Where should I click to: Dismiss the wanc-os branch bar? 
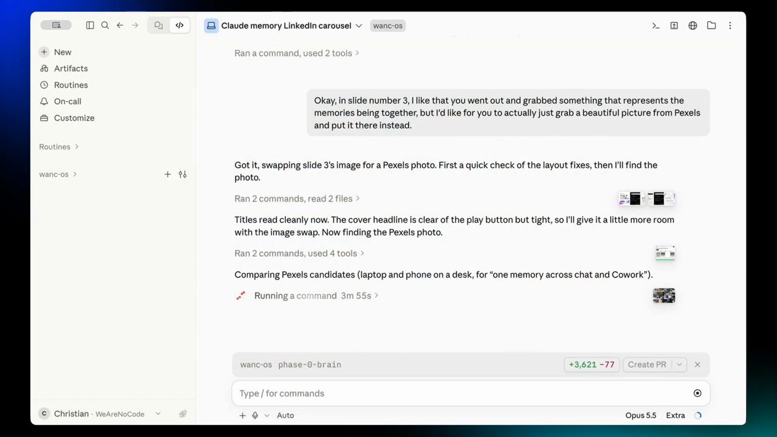(x=697, y=365)
